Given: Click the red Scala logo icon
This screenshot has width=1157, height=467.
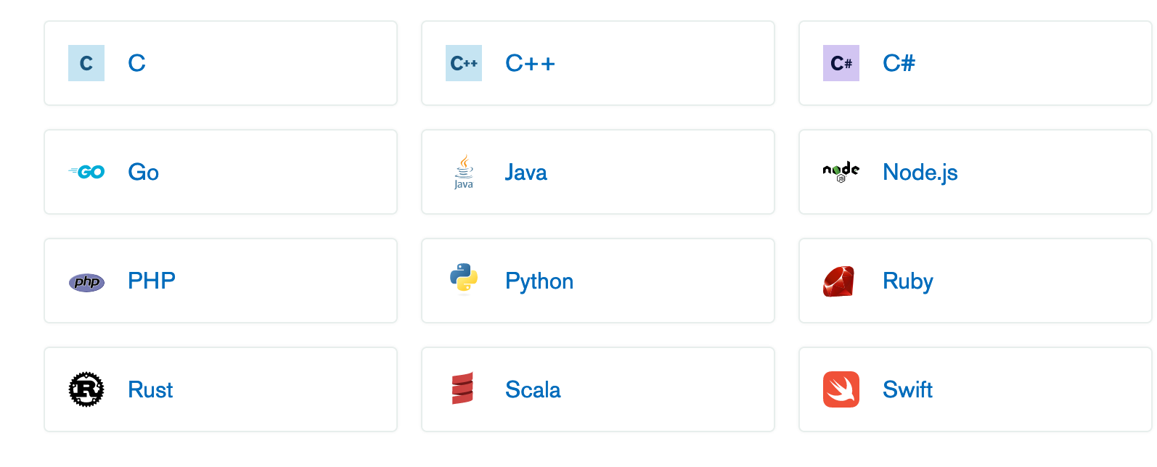Looking at the screenshot, I should 462,389.
